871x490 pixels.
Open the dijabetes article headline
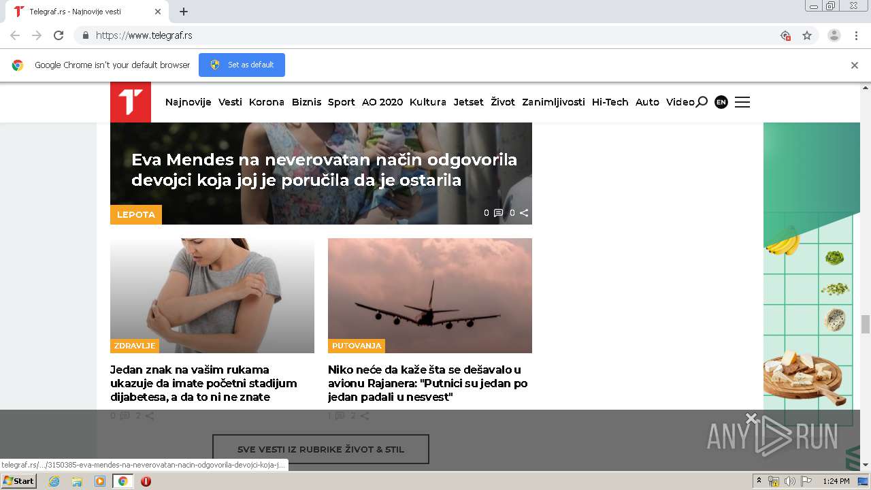(x=204, y=383)
